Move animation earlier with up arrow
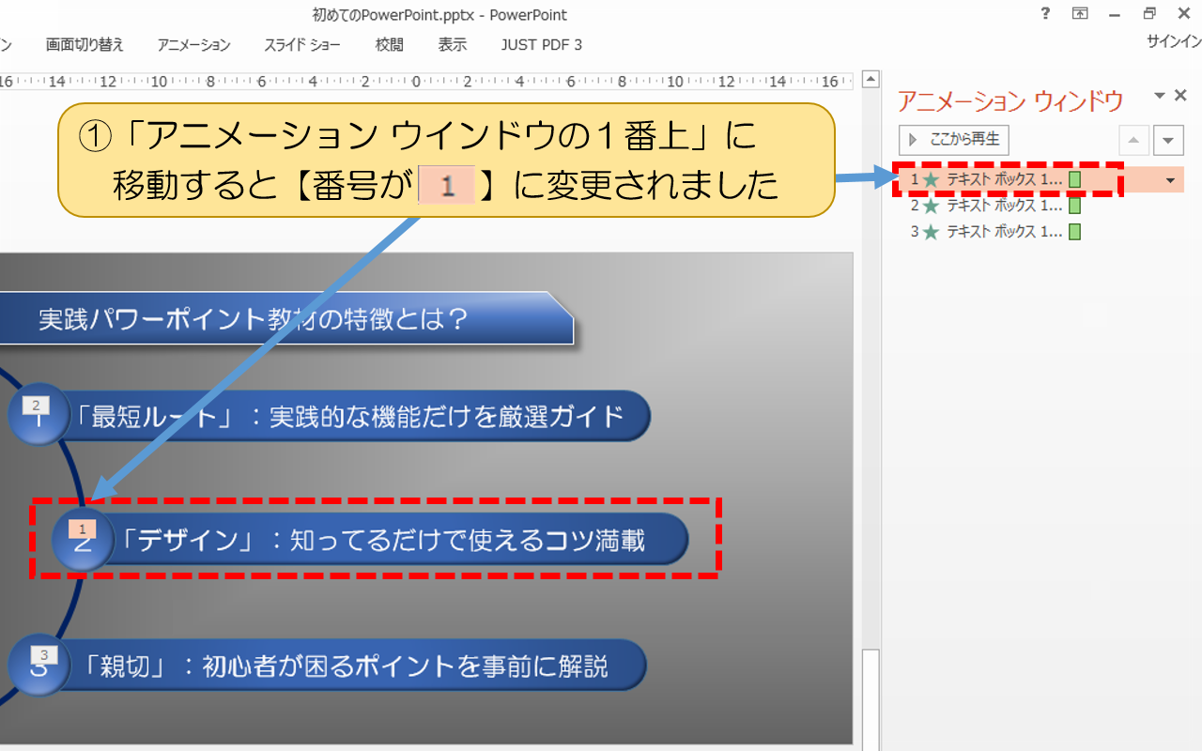 [1133, 141]
